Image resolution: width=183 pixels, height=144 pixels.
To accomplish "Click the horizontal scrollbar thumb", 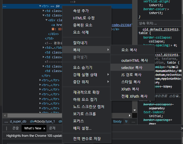I will (x=35, y=116).
